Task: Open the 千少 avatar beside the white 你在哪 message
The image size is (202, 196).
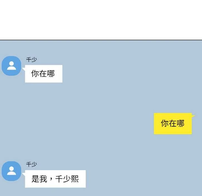Action: tap(11, 66)
